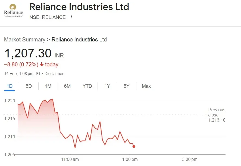241x166 pixels.
Task: Click the Reliance Industries Ltd breadcrumb
Action: click(x=79, y=40)
